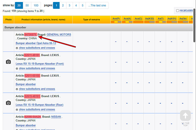196x130 pixels.
Task: Click camera icon for Lexus RX Front absorber
Action: coord(8,62)
